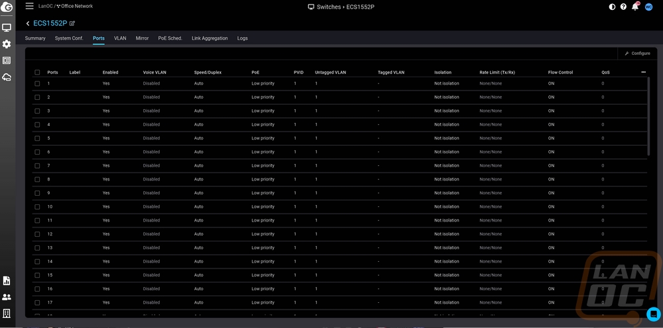Viewport: 663px width, 328px height.
Task: Click the ports table vertical scrollbar
Action: click(x=648, y=116)
